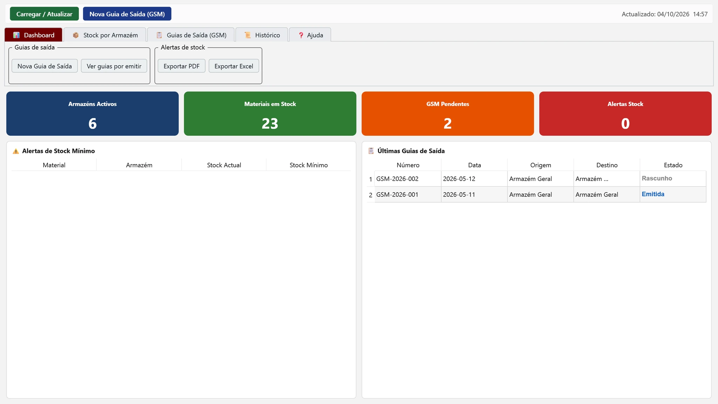718x404 pixels.
Task: Open the Histórico tab
Action: (x=262, y=35)
